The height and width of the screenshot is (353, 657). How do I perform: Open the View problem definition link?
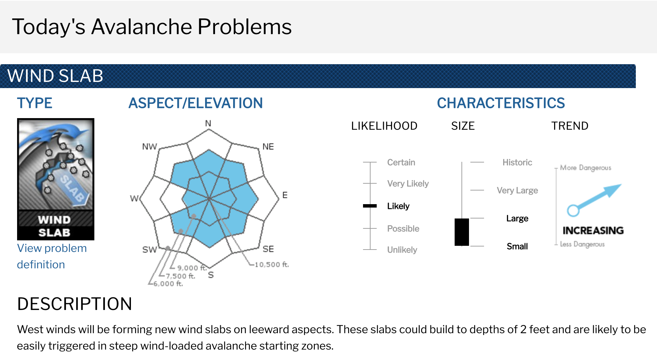[x=52, y=256]
